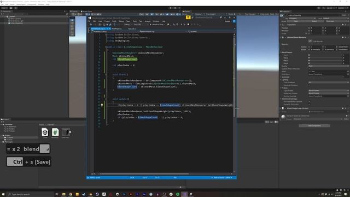
Task: Click the Attach to Unity button
Action: pyautogui.click(x=157, y=25)
